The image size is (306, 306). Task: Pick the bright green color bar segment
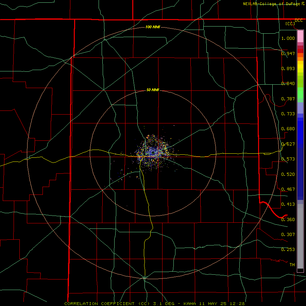[300, 93]
